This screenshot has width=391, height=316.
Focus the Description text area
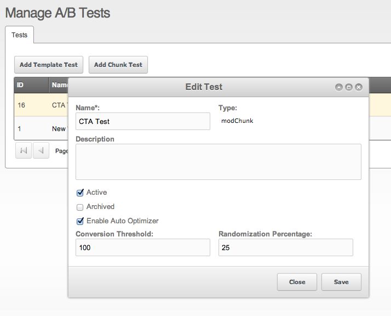click(218, 162)
